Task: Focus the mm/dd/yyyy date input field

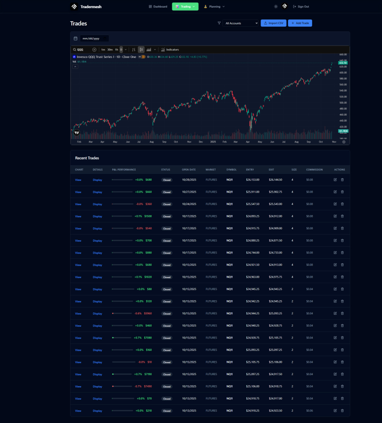Action: 94,38
